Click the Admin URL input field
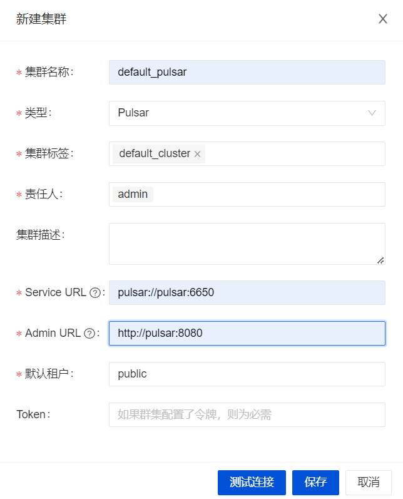This screenshot has height=499, width=403. click(x=247, y=333)
